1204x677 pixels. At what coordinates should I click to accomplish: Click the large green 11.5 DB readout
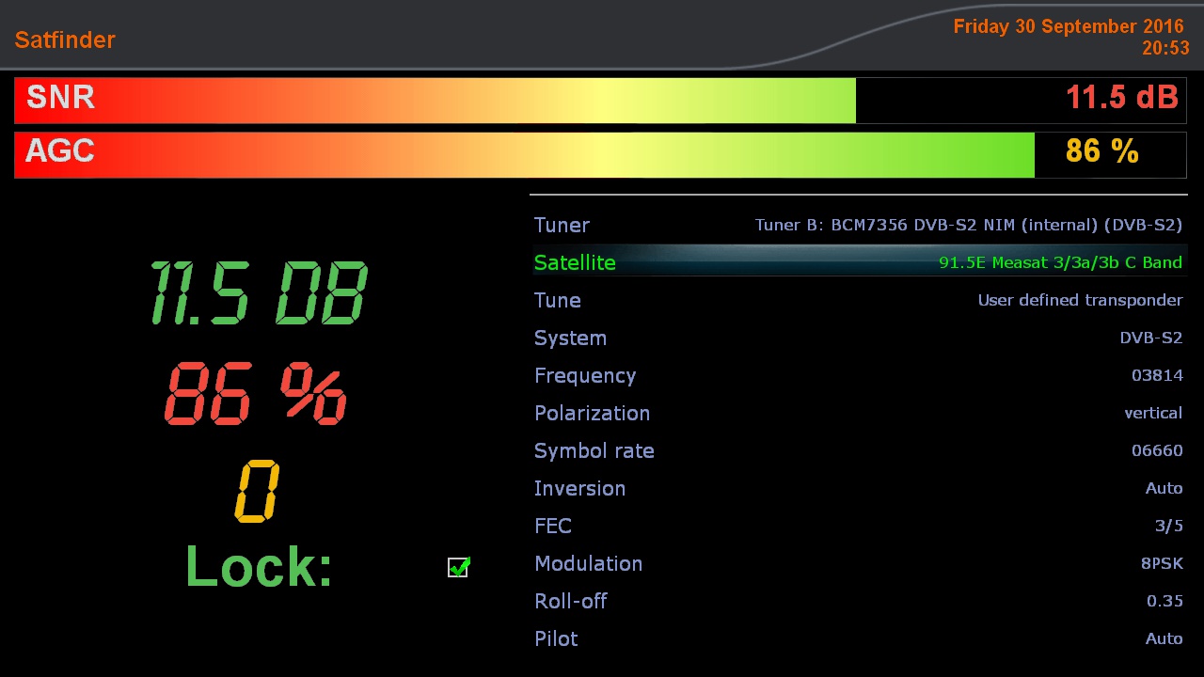coord(259,293)
